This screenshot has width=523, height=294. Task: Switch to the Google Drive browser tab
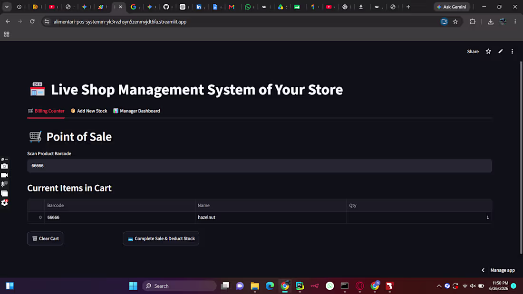281,7
